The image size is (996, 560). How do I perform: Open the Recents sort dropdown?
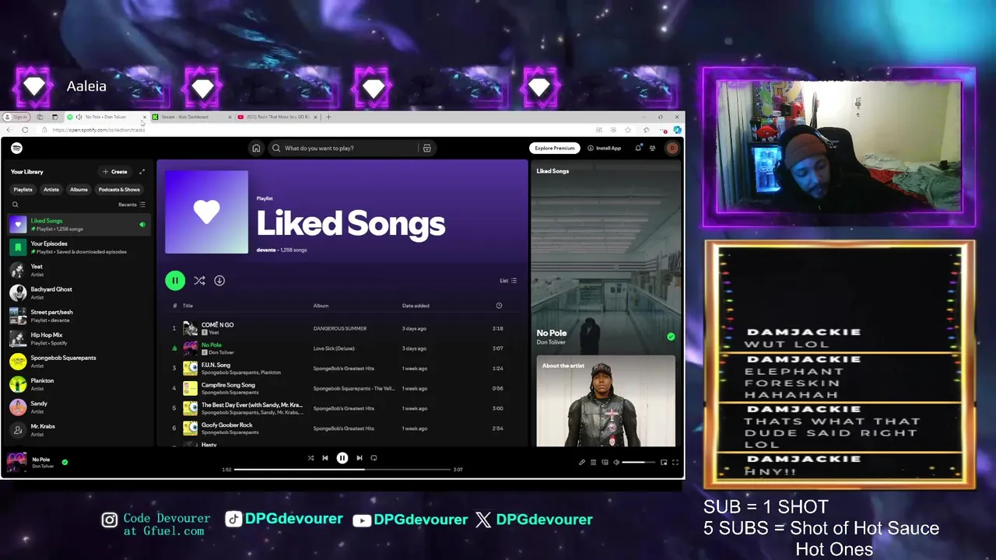tap(132, 205)
